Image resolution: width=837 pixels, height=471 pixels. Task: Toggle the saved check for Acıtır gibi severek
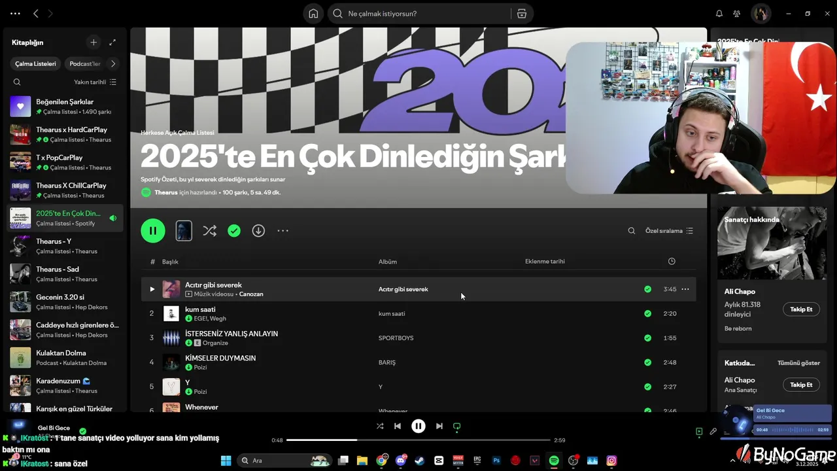[x=647, y=289]
